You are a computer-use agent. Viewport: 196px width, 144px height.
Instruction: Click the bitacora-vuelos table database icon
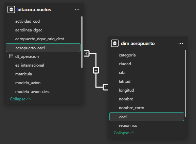click(11, 9)
